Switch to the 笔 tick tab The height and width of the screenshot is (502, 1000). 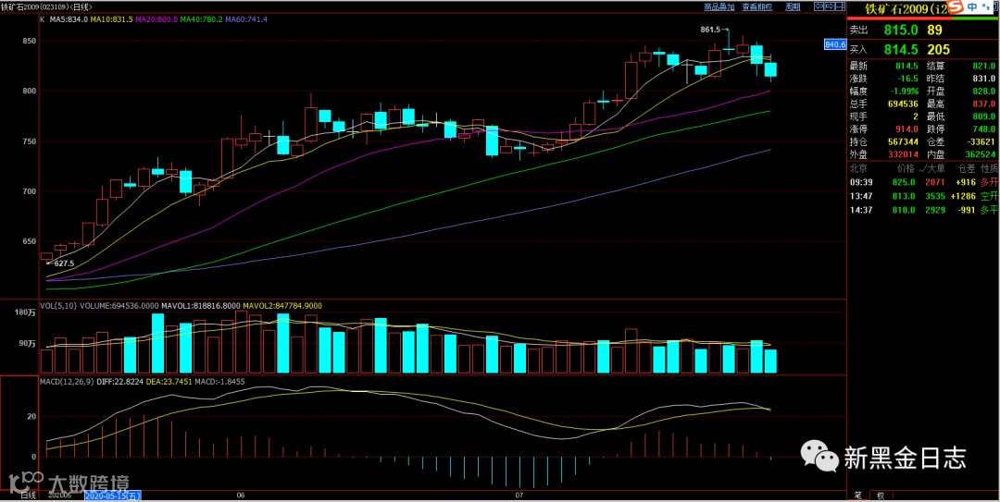[857, 496]
